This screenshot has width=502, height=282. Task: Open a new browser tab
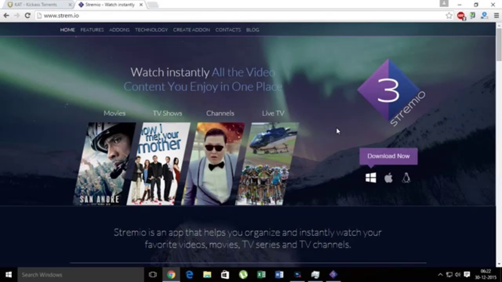click(x=153, y=5)
